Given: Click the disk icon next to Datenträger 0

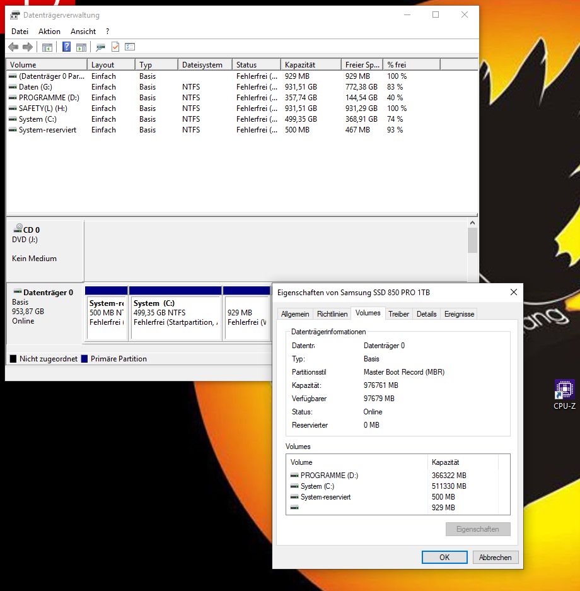Looking at the screenshot, I should [17, 292].
